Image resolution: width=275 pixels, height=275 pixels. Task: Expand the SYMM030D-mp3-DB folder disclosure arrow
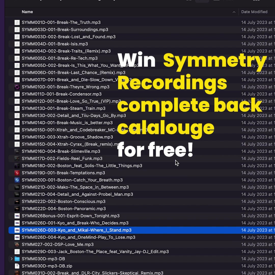(x=11, y=259)
